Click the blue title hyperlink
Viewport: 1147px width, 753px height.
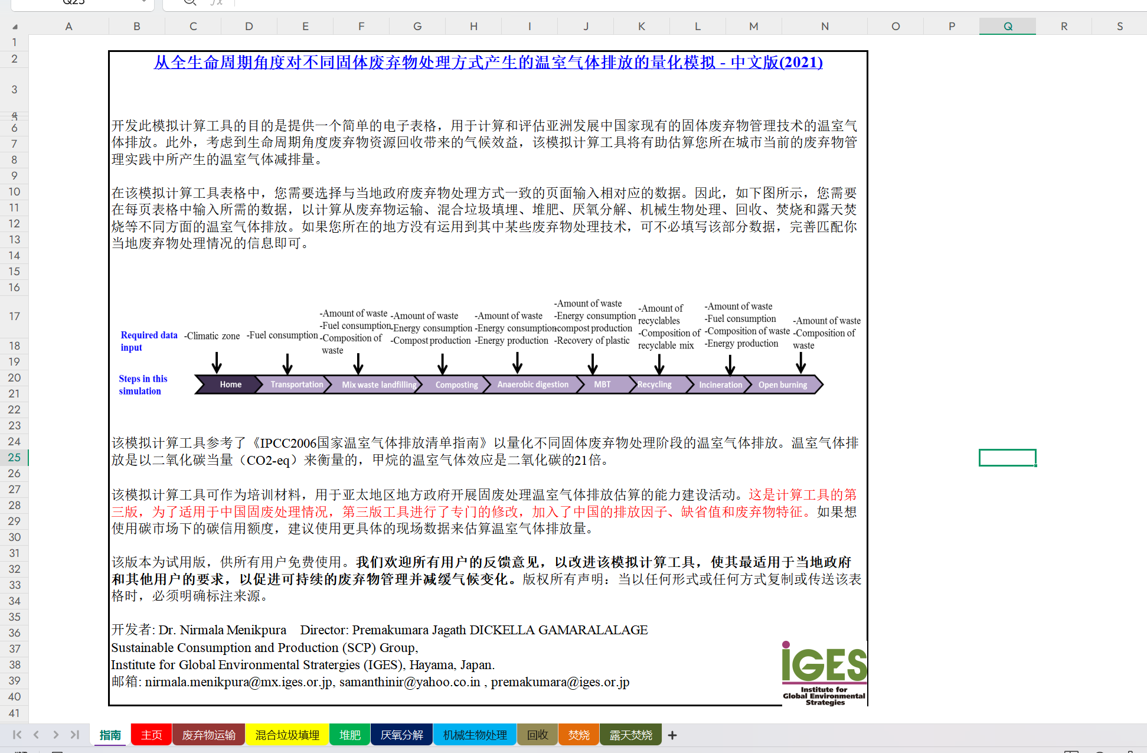tap(488, 63)
